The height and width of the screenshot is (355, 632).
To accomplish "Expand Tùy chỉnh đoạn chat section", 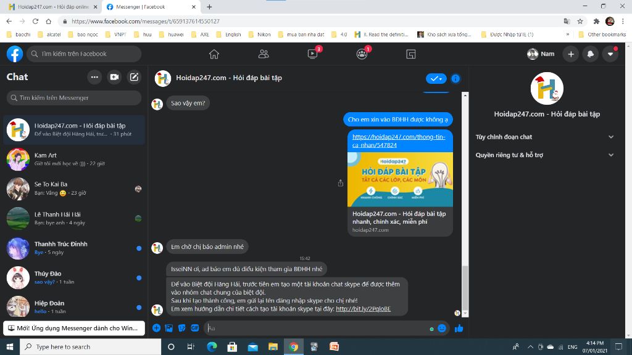I will pos(545,137).
